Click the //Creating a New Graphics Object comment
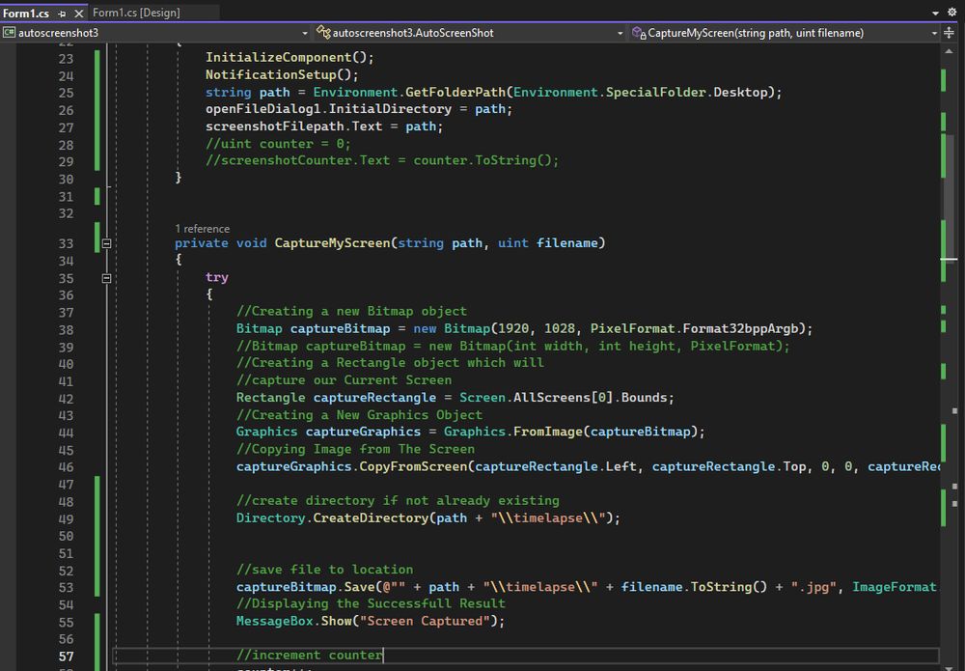 coord(359,415)
